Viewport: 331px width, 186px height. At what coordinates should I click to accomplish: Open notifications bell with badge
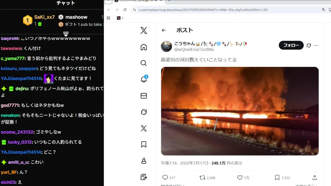144,79
